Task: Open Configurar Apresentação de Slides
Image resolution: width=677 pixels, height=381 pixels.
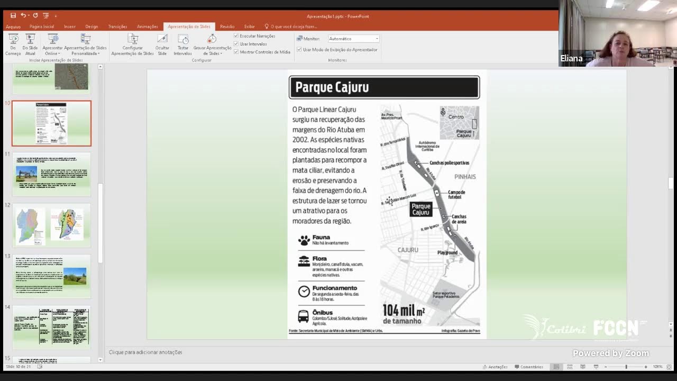Action: [x=132, y=45]
